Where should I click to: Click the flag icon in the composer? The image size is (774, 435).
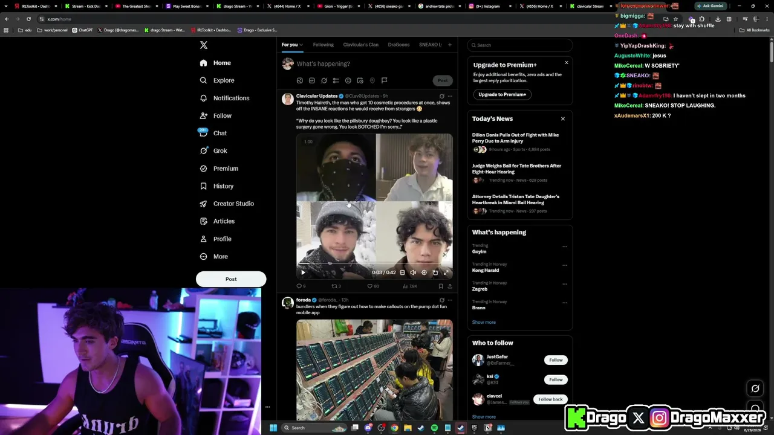pos(384,80)
